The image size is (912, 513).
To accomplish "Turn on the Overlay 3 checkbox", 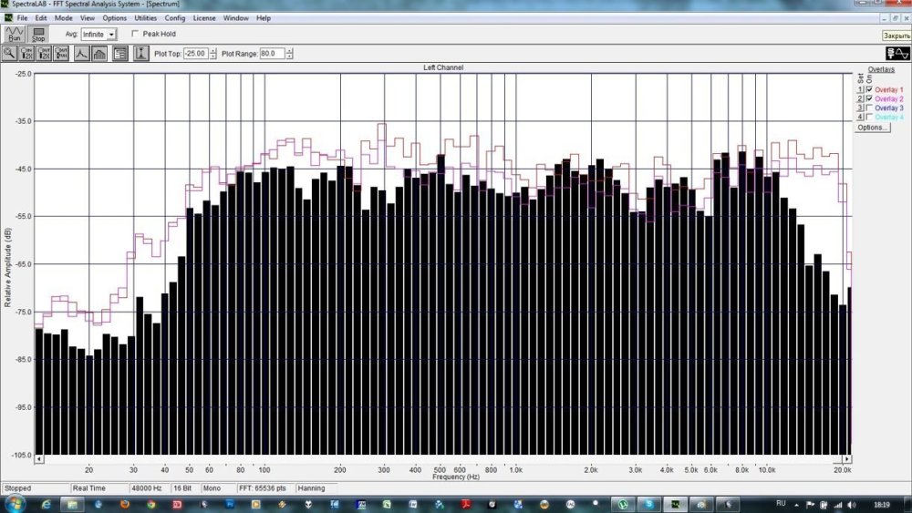I will (x=869, y=108).
